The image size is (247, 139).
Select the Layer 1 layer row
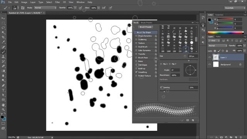pyautogui.click(x=226, y=58)
